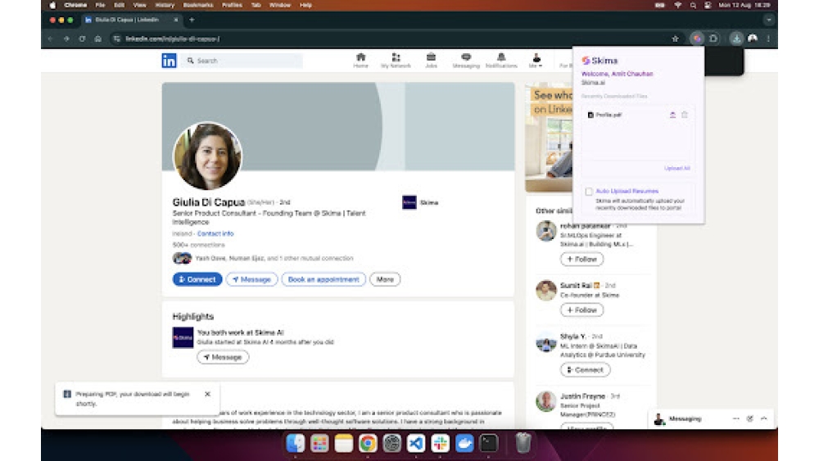Click Book an appointment button
819x461 pixels.
(324, 279)
